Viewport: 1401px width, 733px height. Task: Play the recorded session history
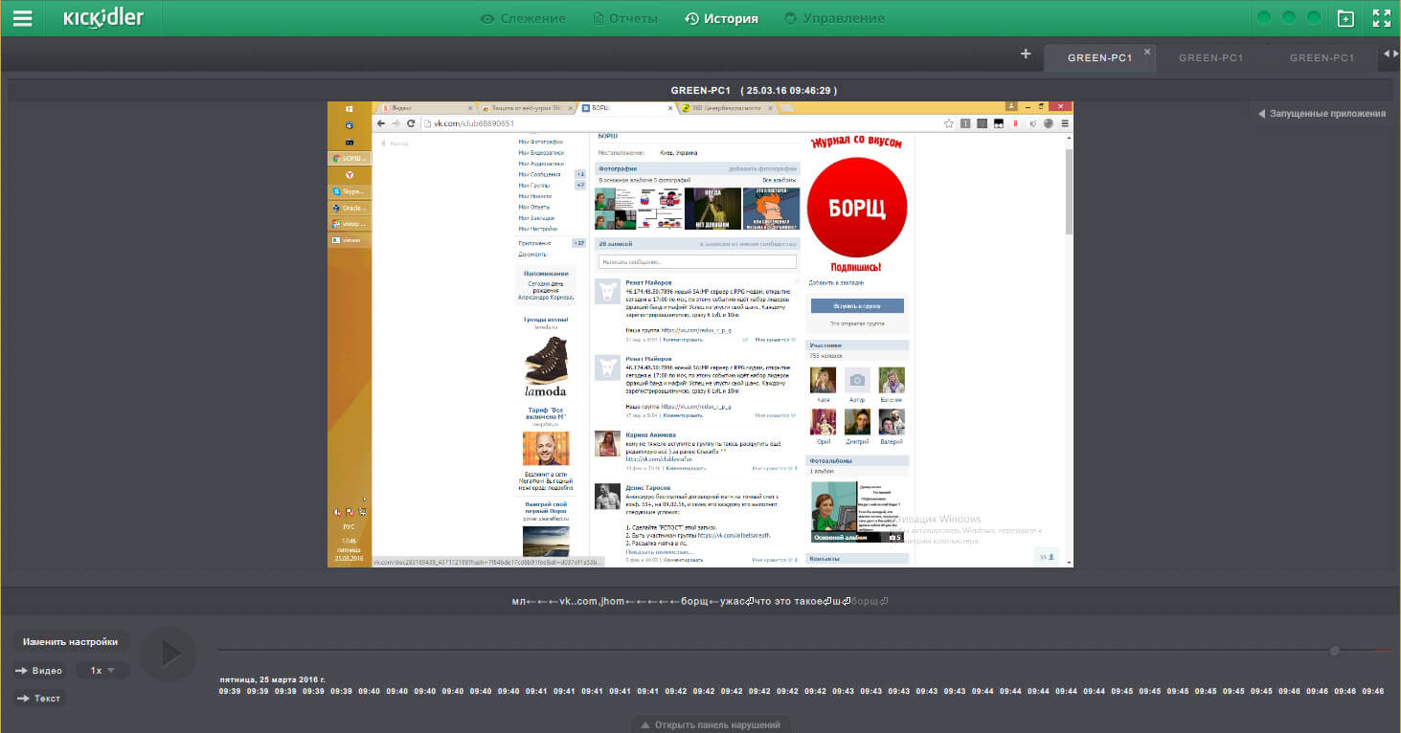coord(169,654)
